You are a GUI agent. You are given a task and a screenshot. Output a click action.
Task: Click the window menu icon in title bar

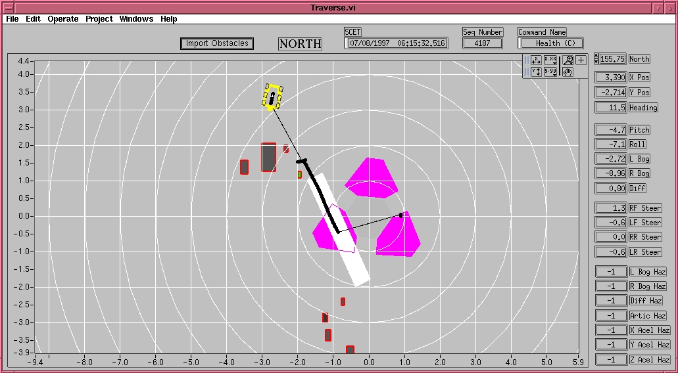5,8
